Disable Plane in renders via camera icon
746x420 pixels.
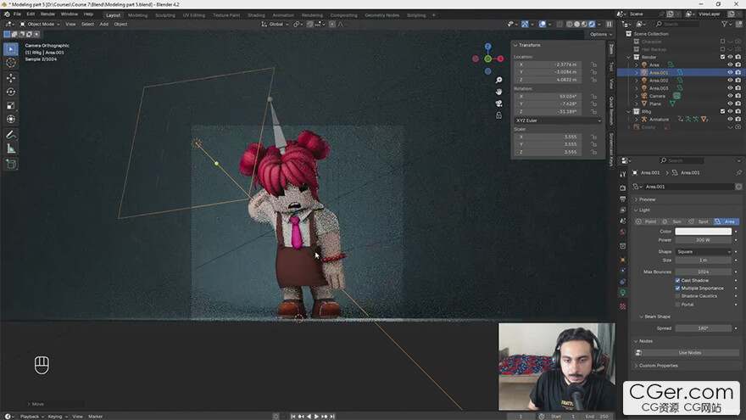(x=738, y=104)
